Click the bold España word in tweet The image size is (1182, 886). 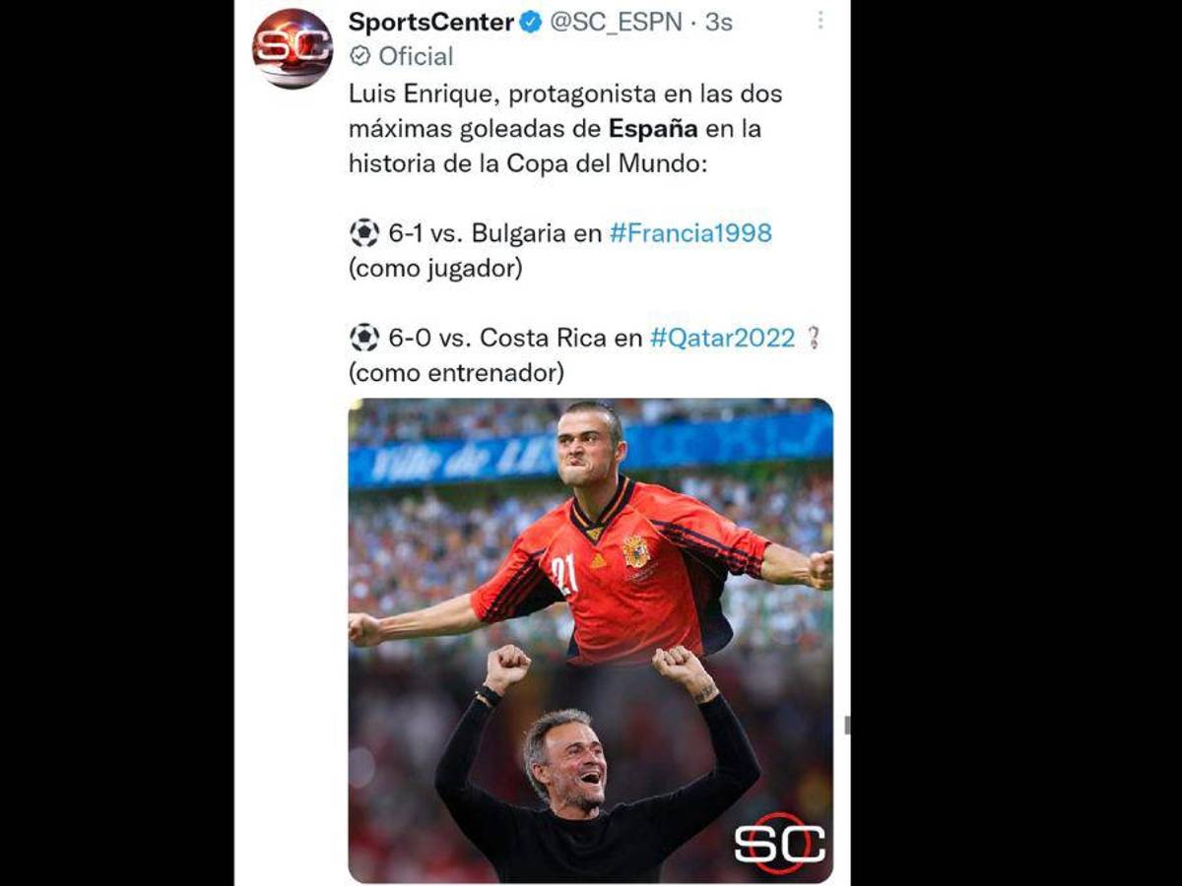pos(653,129)
